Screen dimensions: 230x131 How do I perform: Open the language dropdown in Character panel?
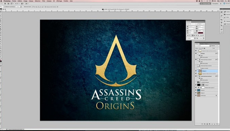pyautogui.click(x=195, y=38)
